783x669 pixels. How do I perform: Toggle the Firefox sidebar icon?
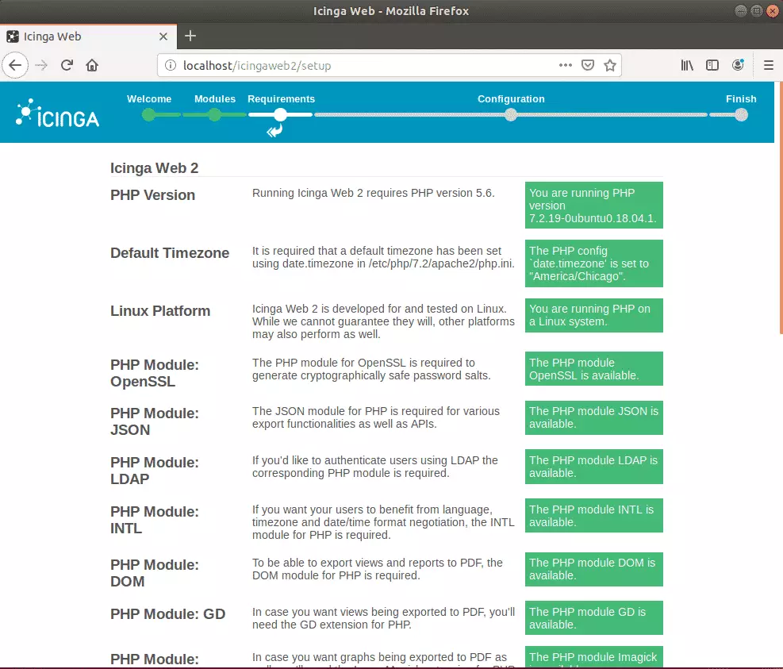pos(712,65)
